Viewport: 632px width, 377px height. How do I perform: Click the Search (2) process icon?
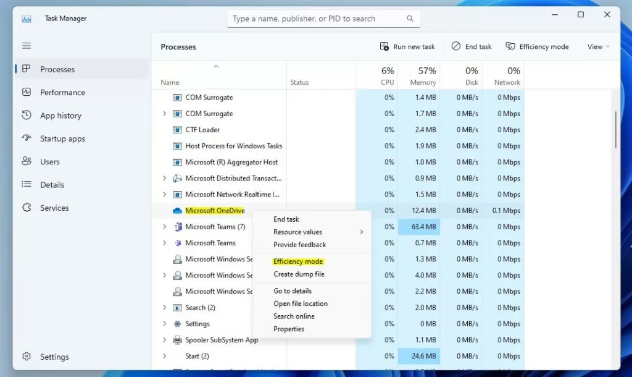(177, 308)
